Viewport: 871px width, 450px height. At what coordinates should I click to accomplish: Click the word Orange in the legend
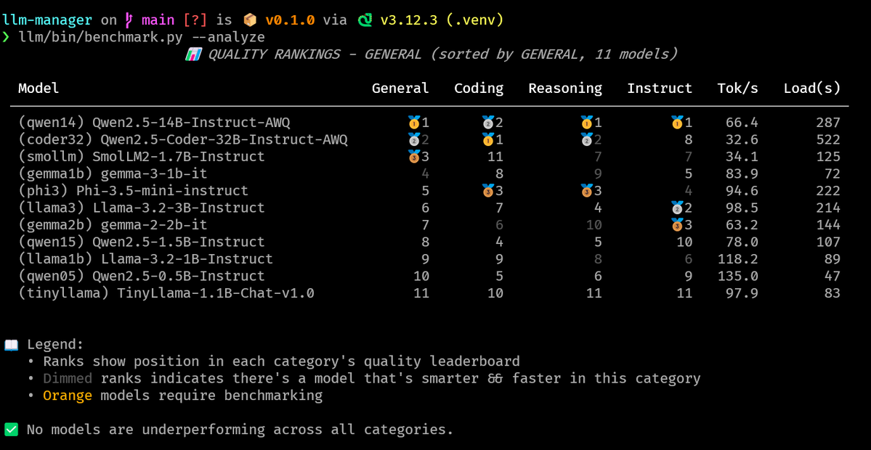[x=68, y=396]
